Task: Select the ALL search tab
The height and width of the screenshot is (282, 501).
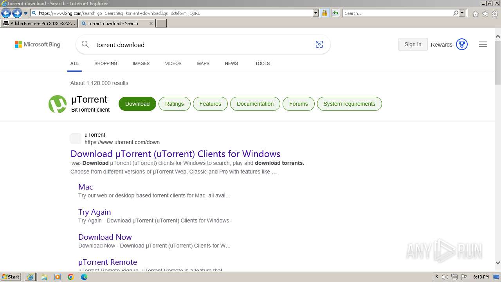Action: [74, 63]
